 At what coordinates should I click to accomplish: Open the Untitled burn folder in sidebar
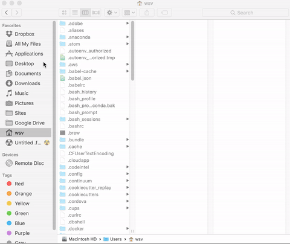tap(25, 143)
